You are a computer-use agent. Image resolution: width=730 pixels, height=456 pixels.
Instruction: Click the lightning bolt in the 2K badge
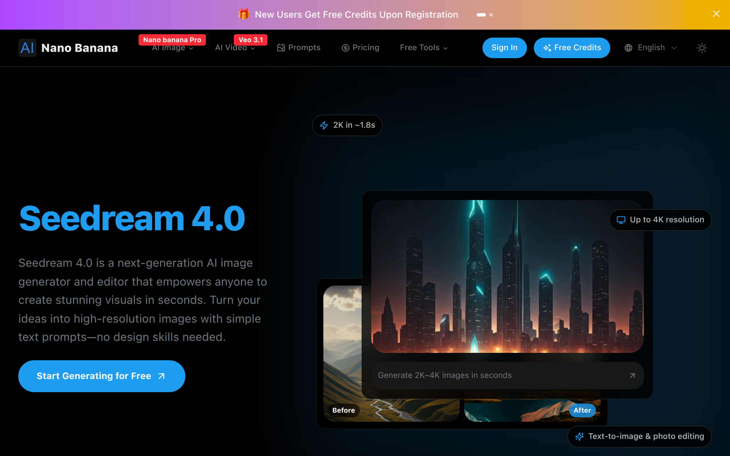coord(324,125)
